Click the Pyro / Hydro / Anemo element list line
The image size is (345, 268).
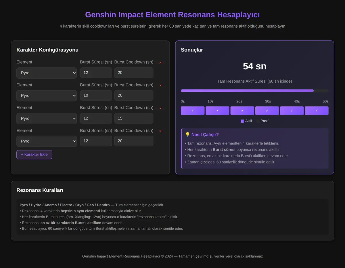92,205
